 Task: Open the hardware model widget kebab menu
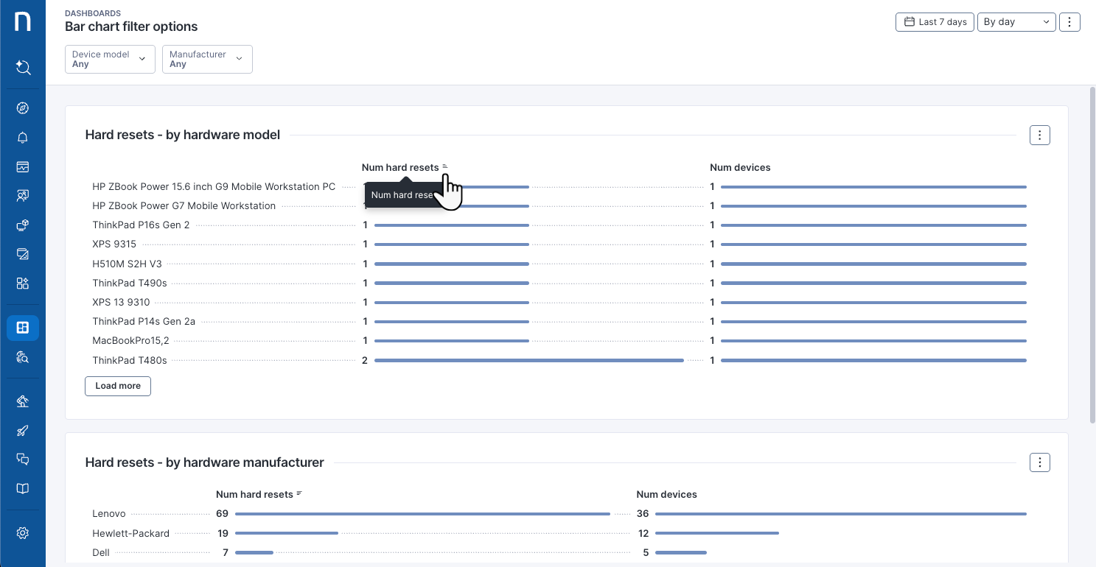point(1039,135)
